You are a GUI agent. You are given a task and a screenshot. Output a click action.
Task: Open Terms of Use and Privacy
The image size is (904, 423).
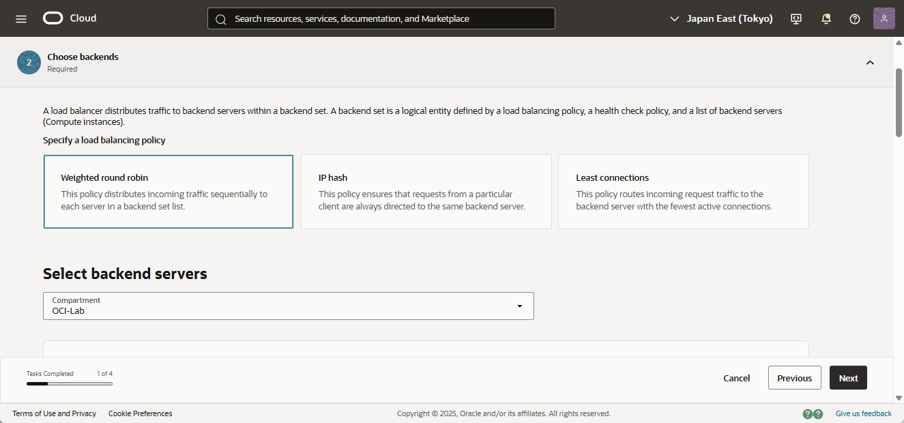54,413
